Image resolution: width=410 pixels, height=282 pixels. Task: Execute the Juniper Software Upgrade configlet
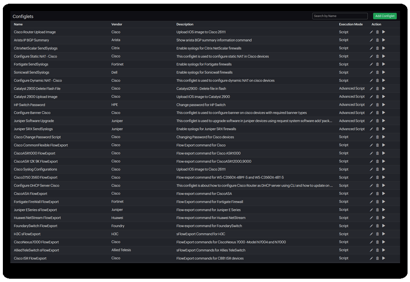384,121
